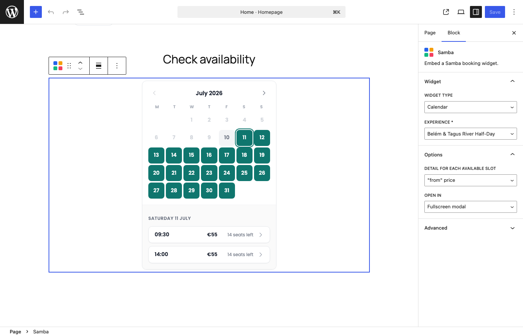
Task: Save the page
Action: [495, 12]
